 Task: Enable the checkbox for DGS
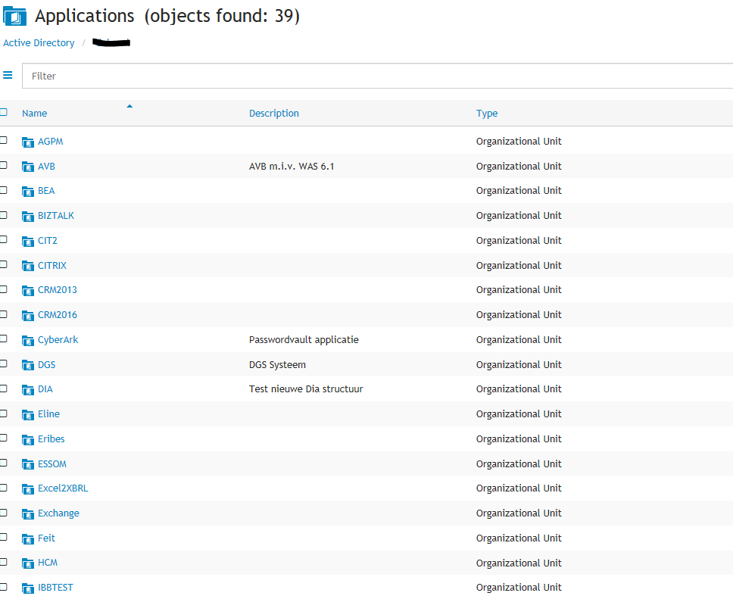tap(3, 364)
